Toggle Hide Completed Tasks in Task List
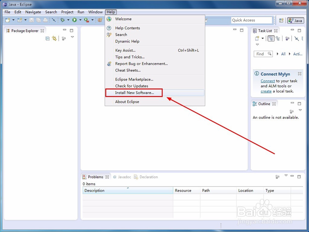Screen dimensions: 309x232 tap(297, 38)
